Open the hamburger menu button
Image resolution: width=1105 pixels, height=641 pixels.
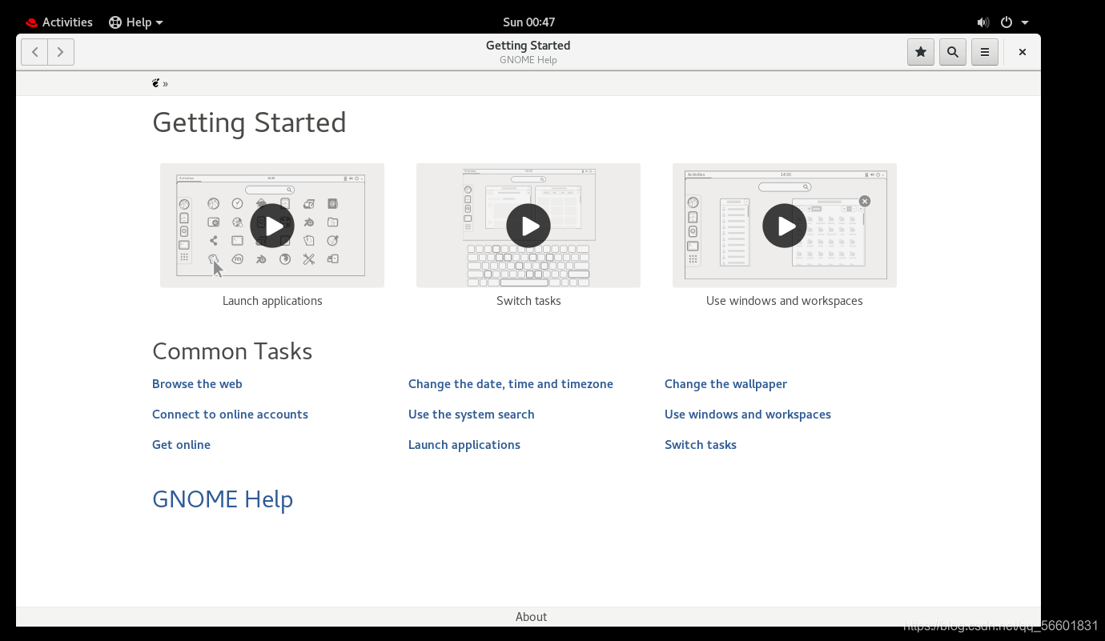(985, 52)
